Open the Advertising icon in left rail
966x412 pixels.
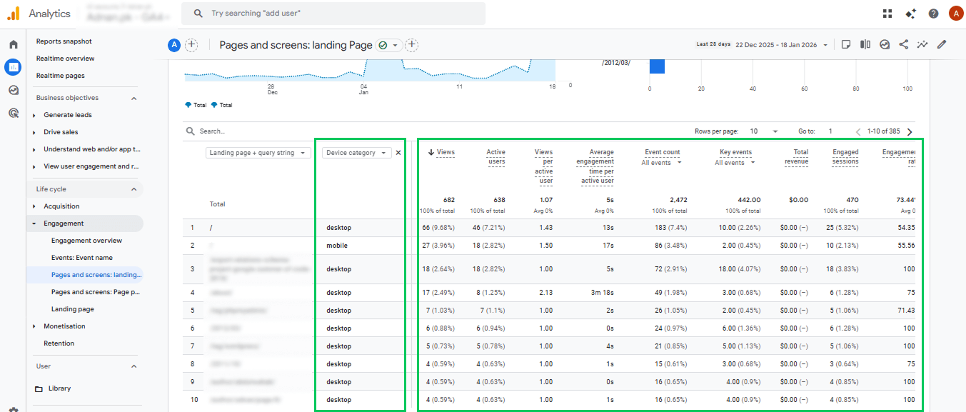(13, 113)
